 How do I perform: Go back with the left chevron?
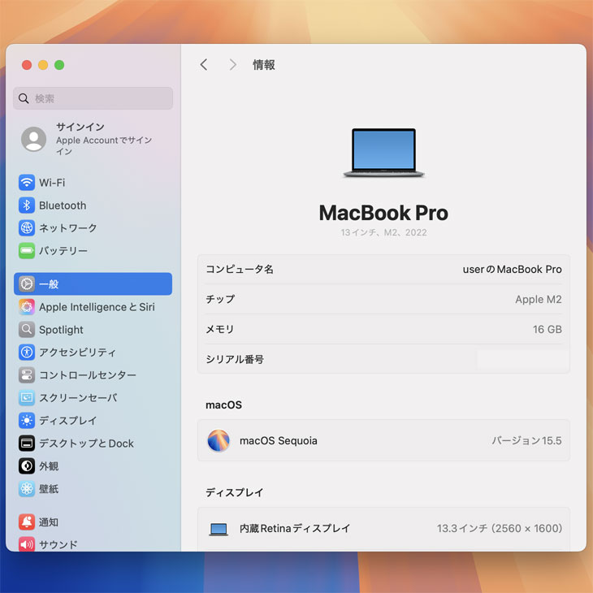204,65
